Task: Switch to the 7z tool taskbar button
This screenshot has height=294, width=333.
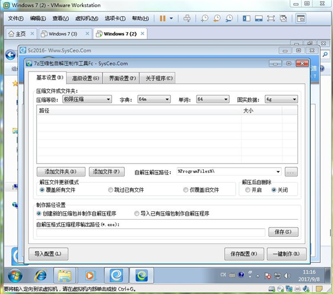Action: tap(142, 276)
